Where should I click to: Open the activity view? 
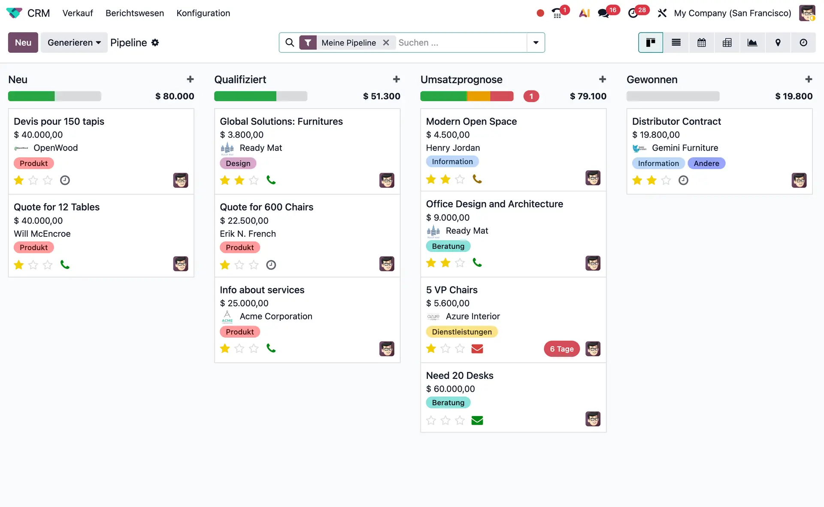pyautogui.click(x=803, y=42)
